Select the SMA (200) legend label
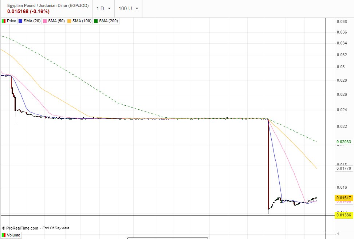The image size is (354, 239). click(109, 21)
